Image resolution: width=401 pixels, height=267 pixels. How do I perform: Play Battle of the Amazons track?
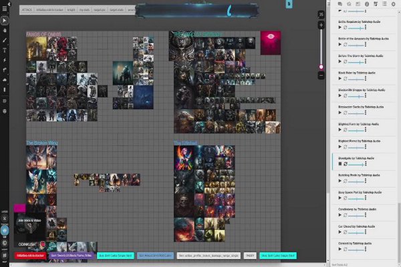point(340,45)
